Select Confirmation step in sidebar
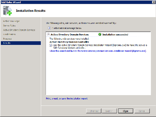The height and width of the screenshot is (117, 156). [9, 34]
